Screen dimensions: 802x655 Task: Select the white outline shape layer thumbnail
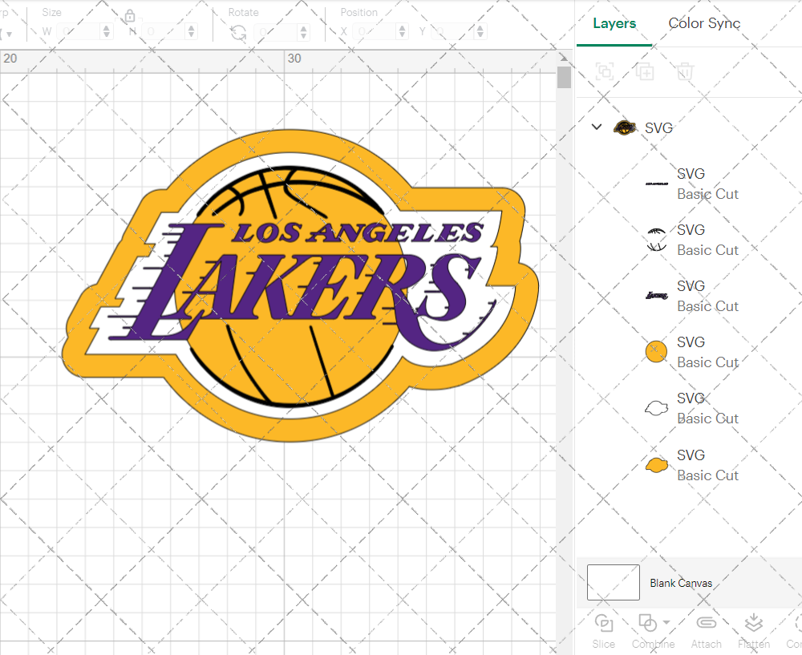point(656,408)
